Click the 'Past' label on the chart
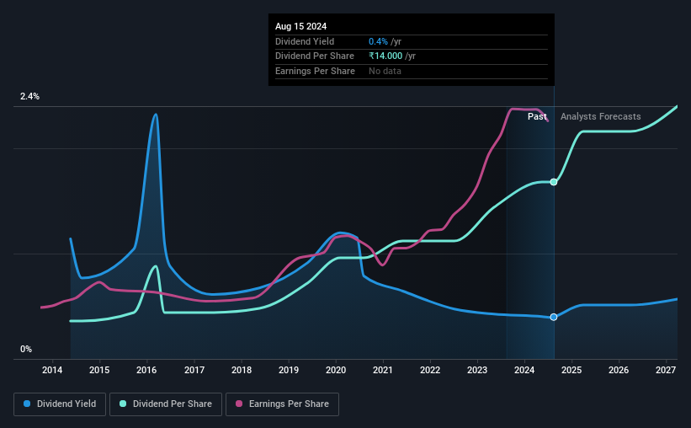Screen dimensions: 691x428 click(537, 116)
